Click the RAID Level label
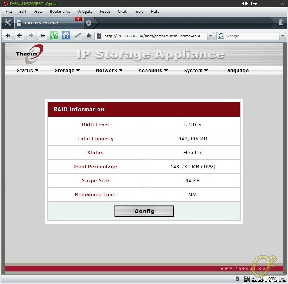Viewport: 288px width, 284px height. coord(95,125)
